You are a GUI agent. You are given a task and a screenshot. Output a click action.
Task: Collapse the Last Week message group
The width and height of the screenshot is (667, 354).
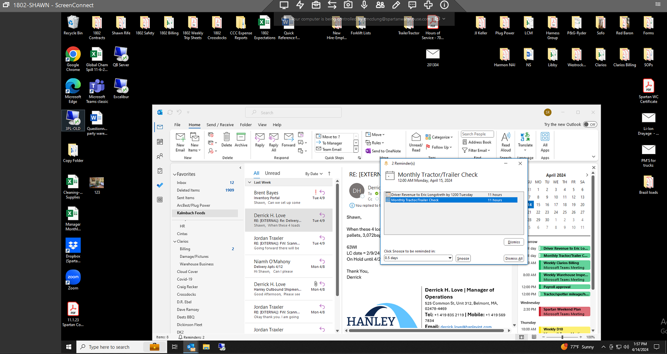pyautogui.click(x=250, y=183)
